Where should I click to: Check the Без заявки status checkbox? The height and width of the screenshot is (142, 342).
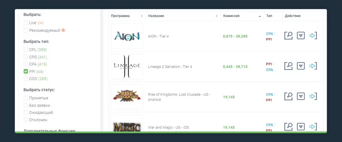[26, 105]
